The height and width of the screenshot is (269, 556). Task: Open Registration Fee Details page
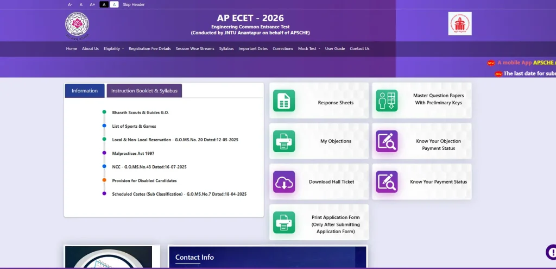[x=150, y=48]
